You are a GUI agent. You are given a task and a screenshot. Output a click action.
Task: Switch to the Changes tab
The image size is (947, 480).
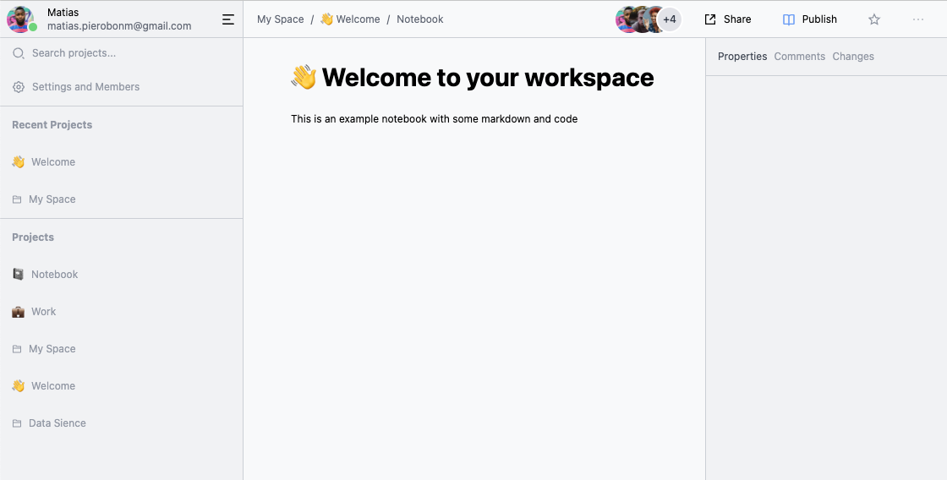click(853, 56)
